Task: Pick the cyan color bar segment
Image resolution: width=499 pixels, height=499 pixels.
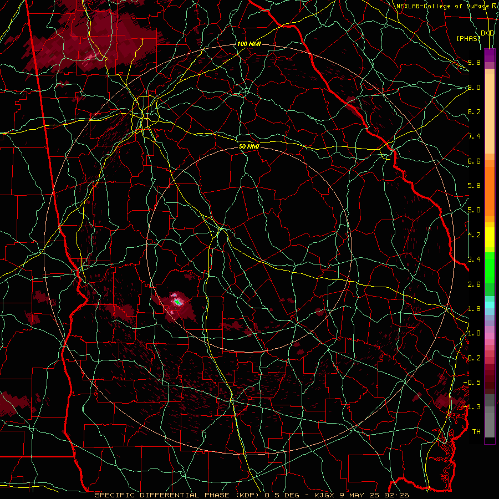Action: 490,305
